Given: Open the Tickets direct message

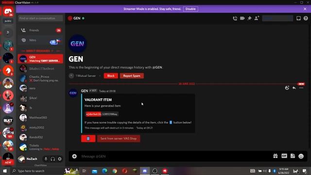Looking at the screenshot, I should pyautogui.click(x=41, y=147).
